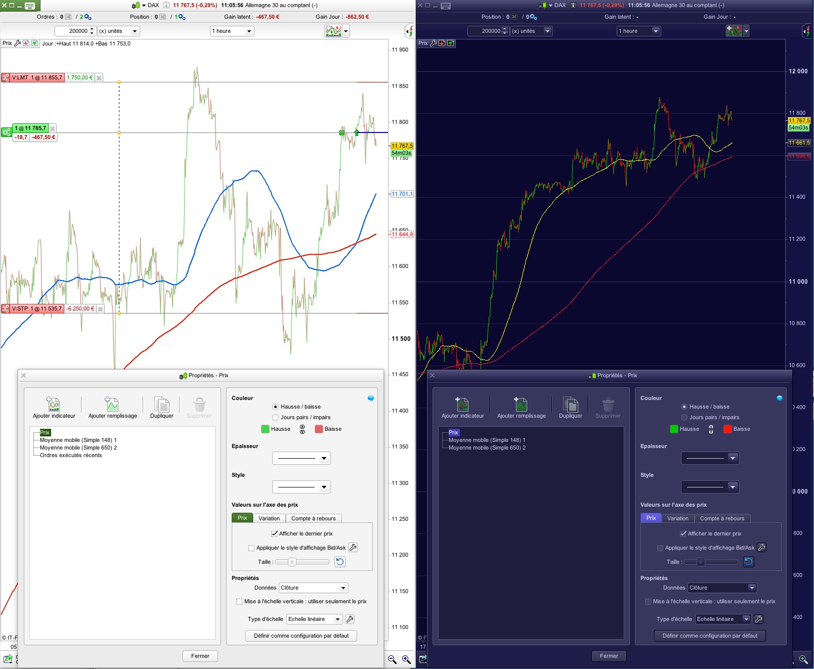Click the green up-arrow icon beside Prix in the right chart
The width and height of the screenshot is (814, 669).
point(450,43)
